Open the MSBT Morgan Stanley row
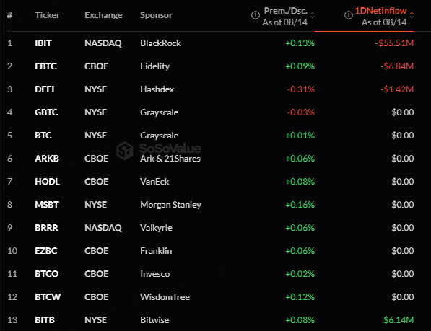The image size is (431, 331). [211, 205]
